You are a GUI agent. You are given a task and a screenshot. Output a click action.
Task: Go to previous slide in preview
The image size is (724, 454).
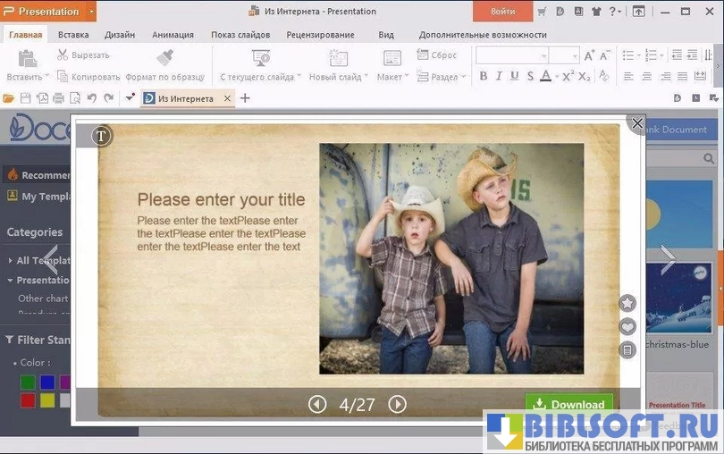(x=317, y=405)
